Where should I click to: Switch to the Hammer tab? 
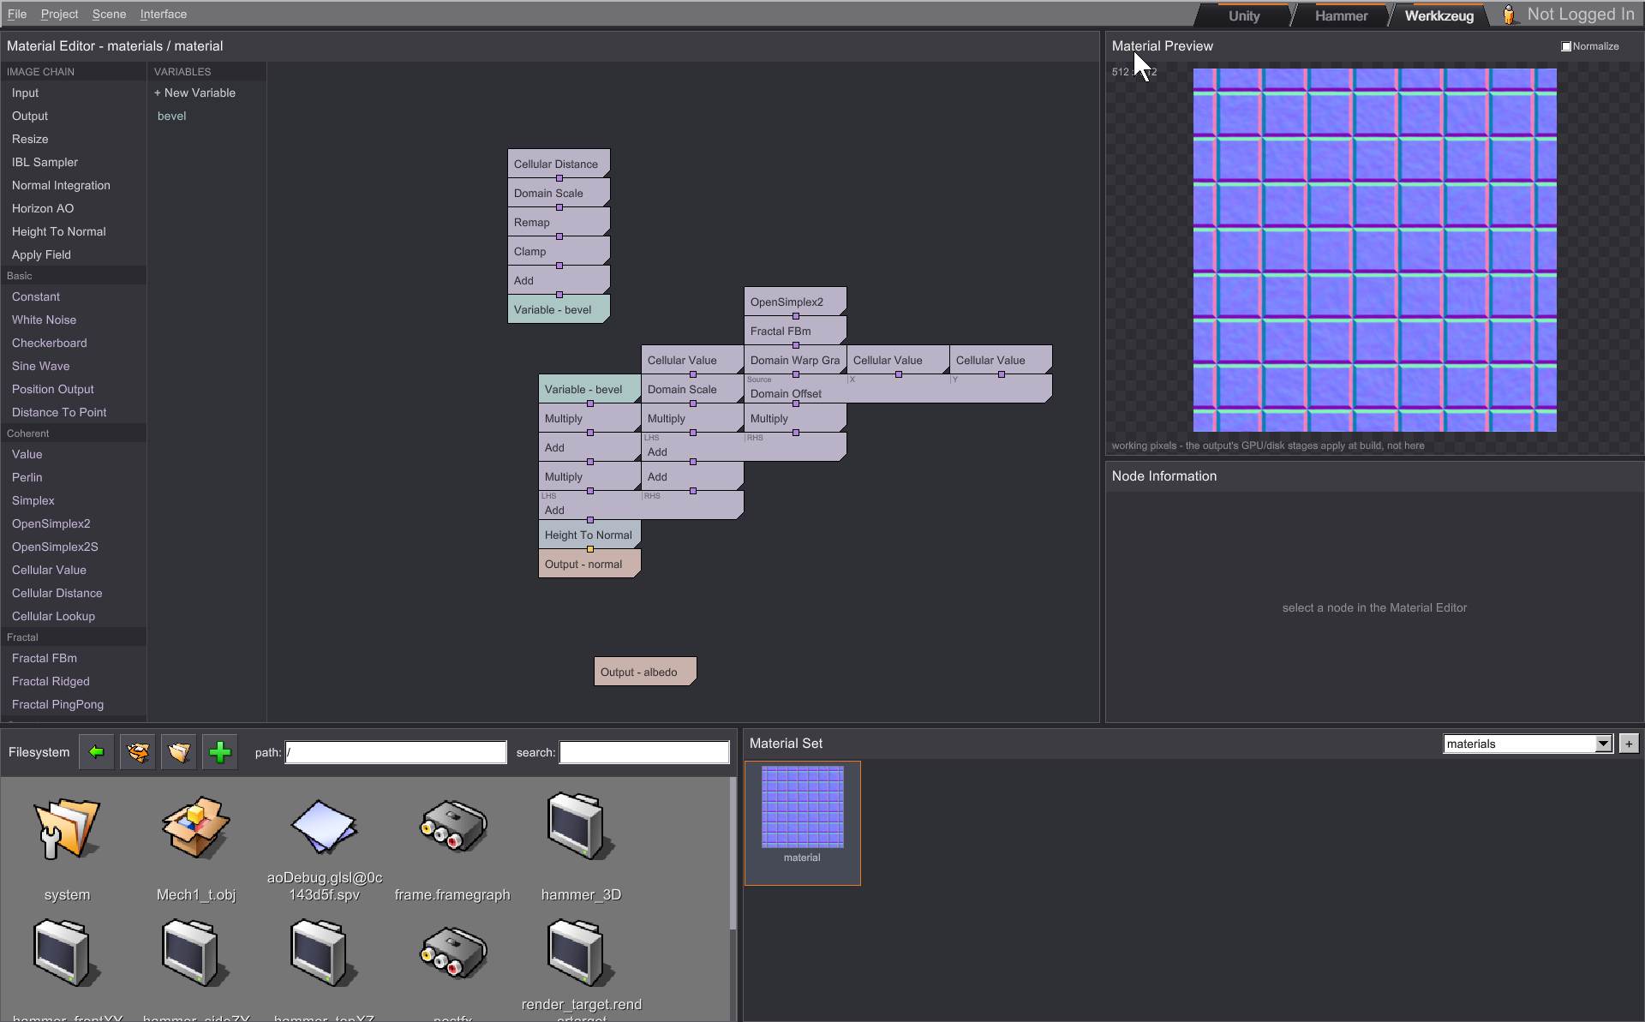(1341, 15)
